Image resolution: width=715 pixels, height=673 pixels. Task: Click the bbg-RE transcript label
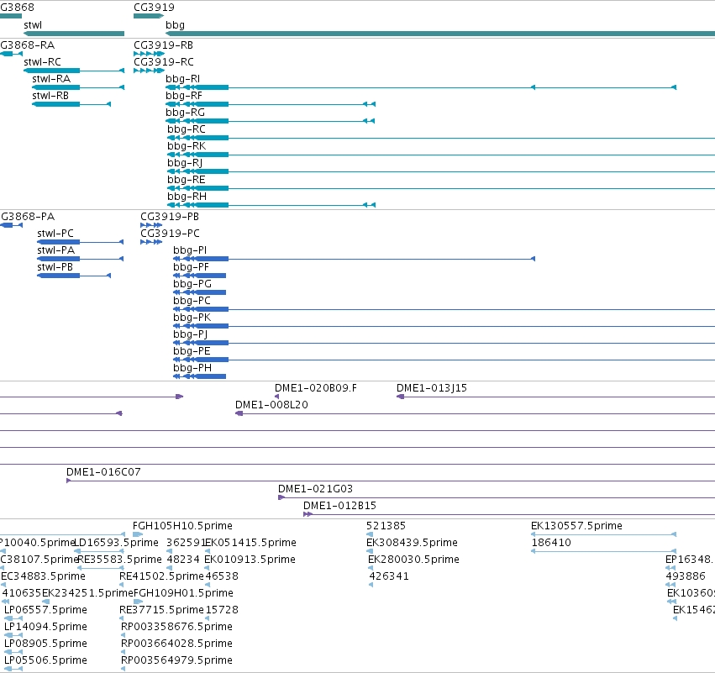186,180
